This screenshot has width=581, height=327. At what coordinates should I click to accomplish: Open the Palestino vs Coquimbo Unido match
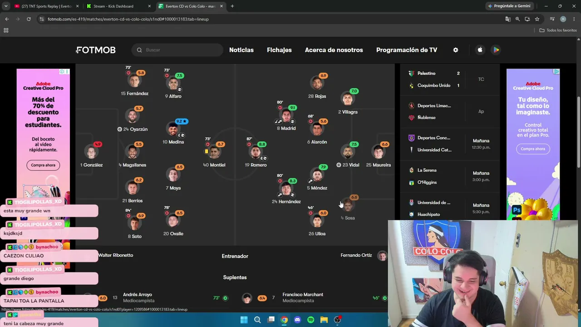pos(449,79)
